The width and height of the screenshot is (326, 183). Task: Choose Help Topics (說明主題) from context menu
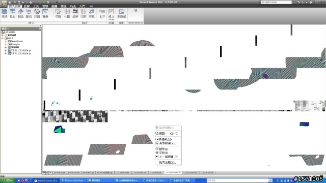click(168, 163)
